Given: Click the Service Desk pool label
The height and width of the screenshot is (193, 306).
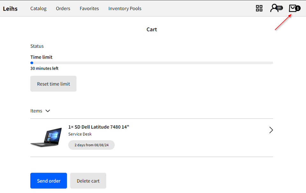Looking at the screenshot, I should pos(80,134).
